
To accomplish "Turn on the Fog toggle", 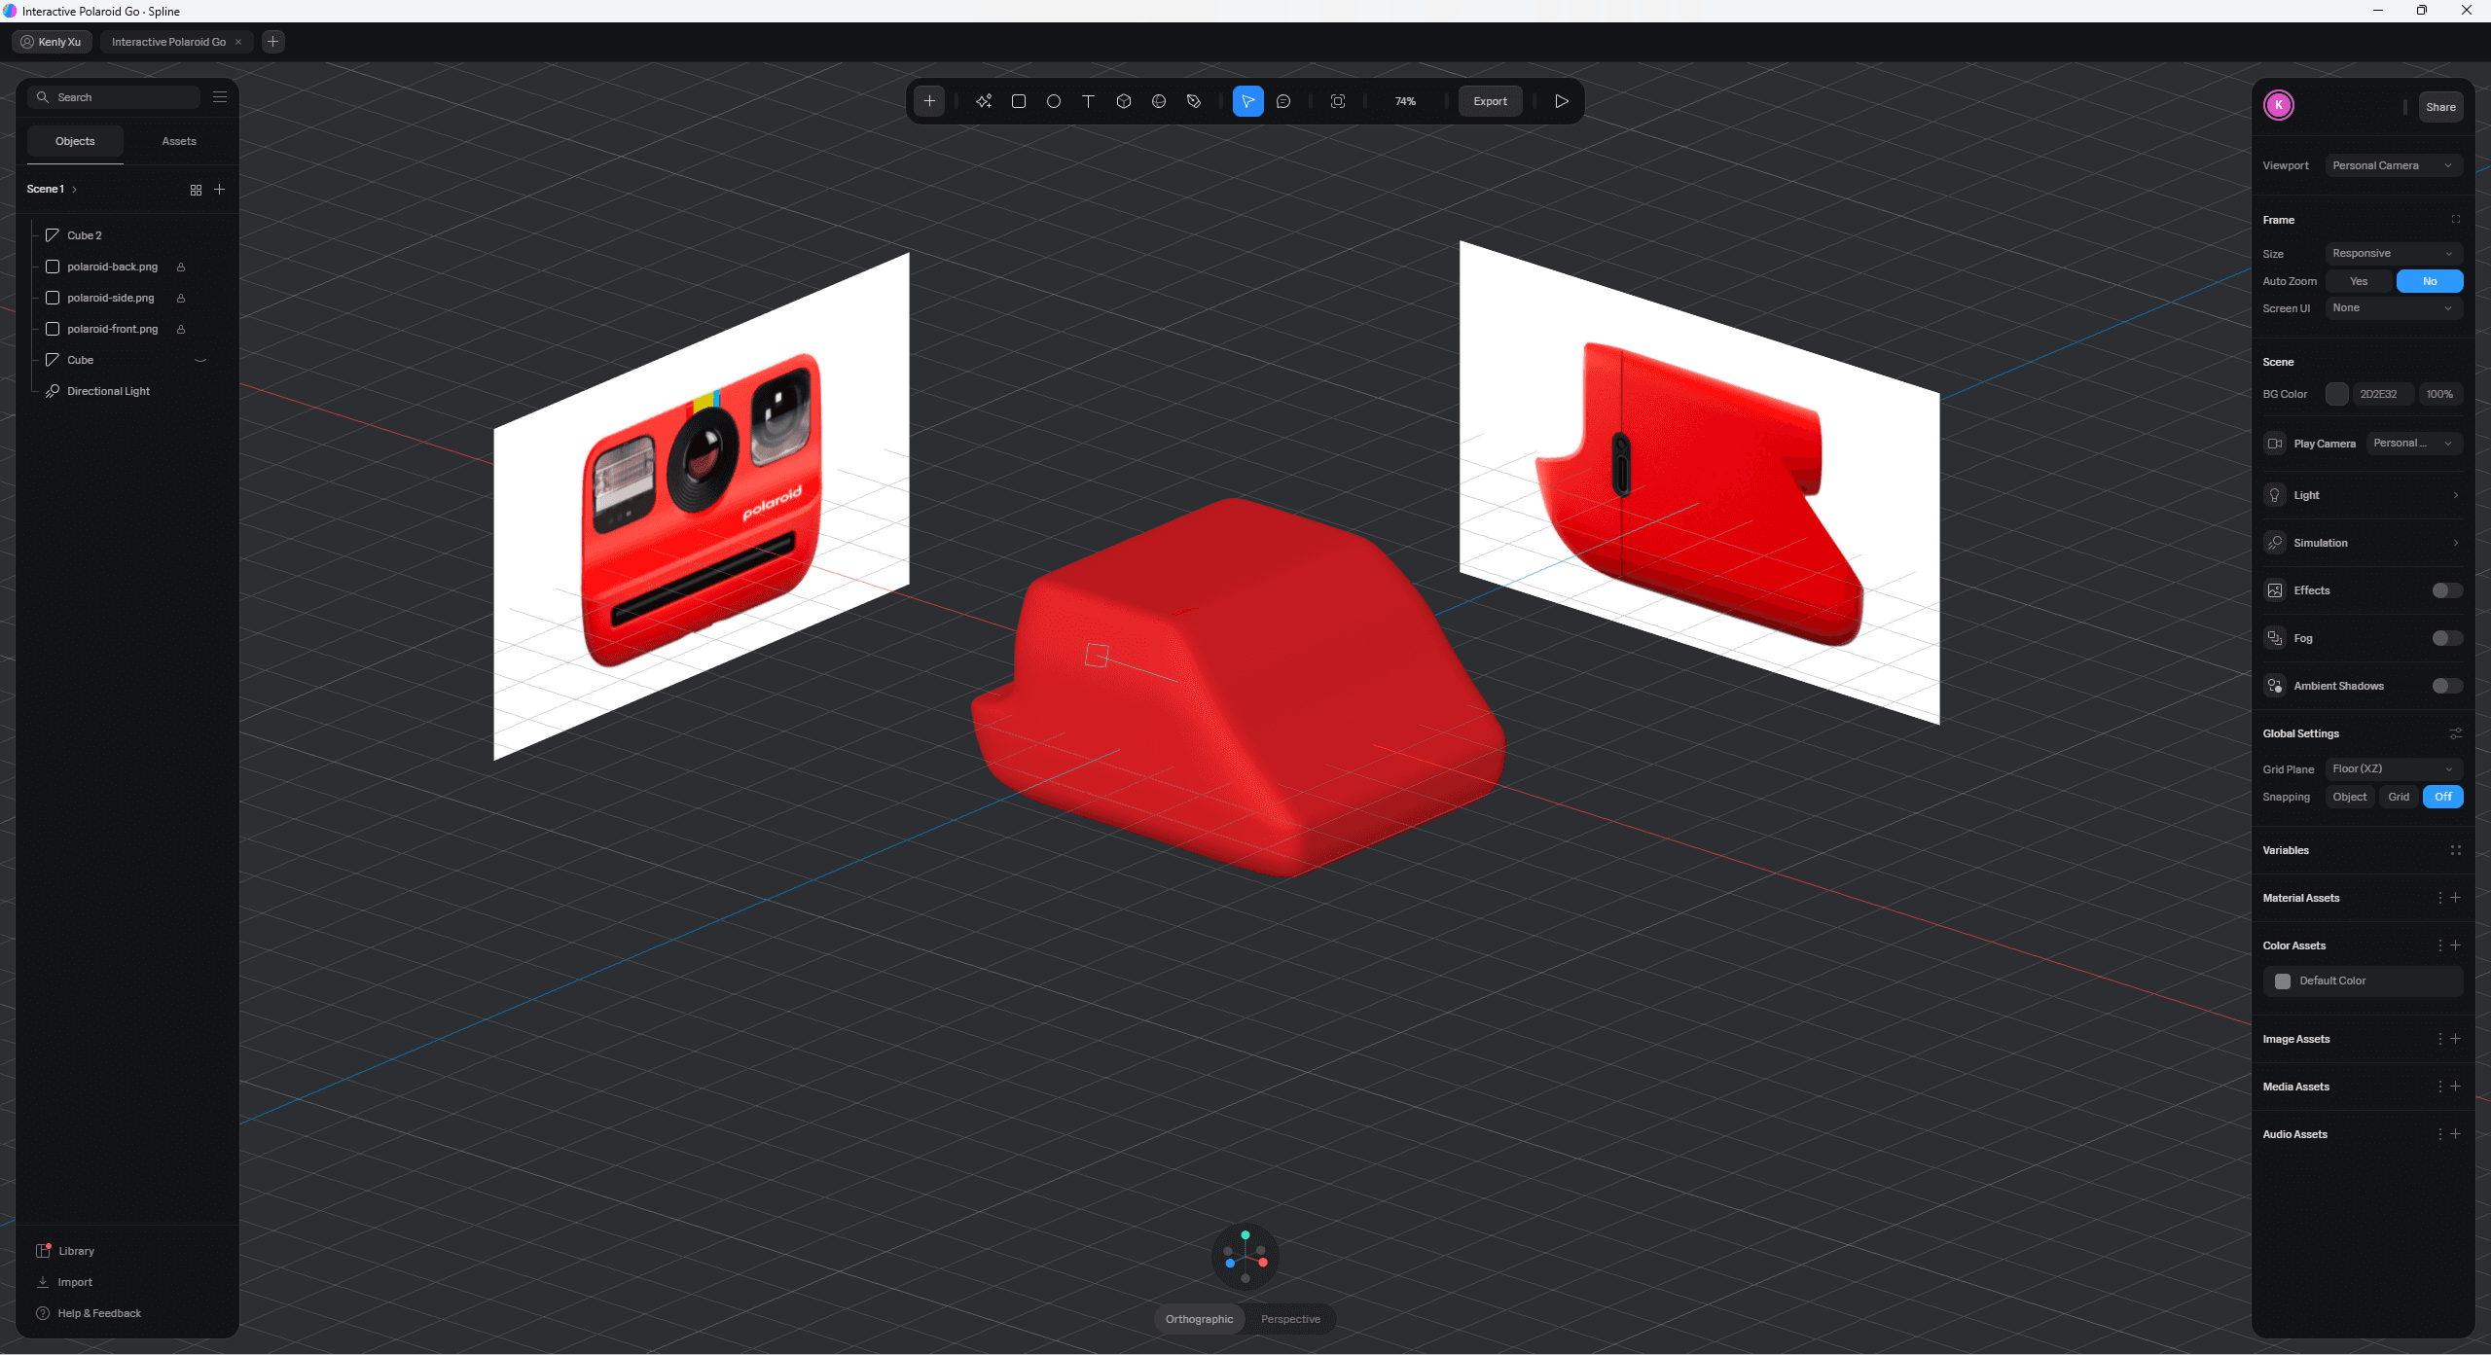I will (2444, 638).
